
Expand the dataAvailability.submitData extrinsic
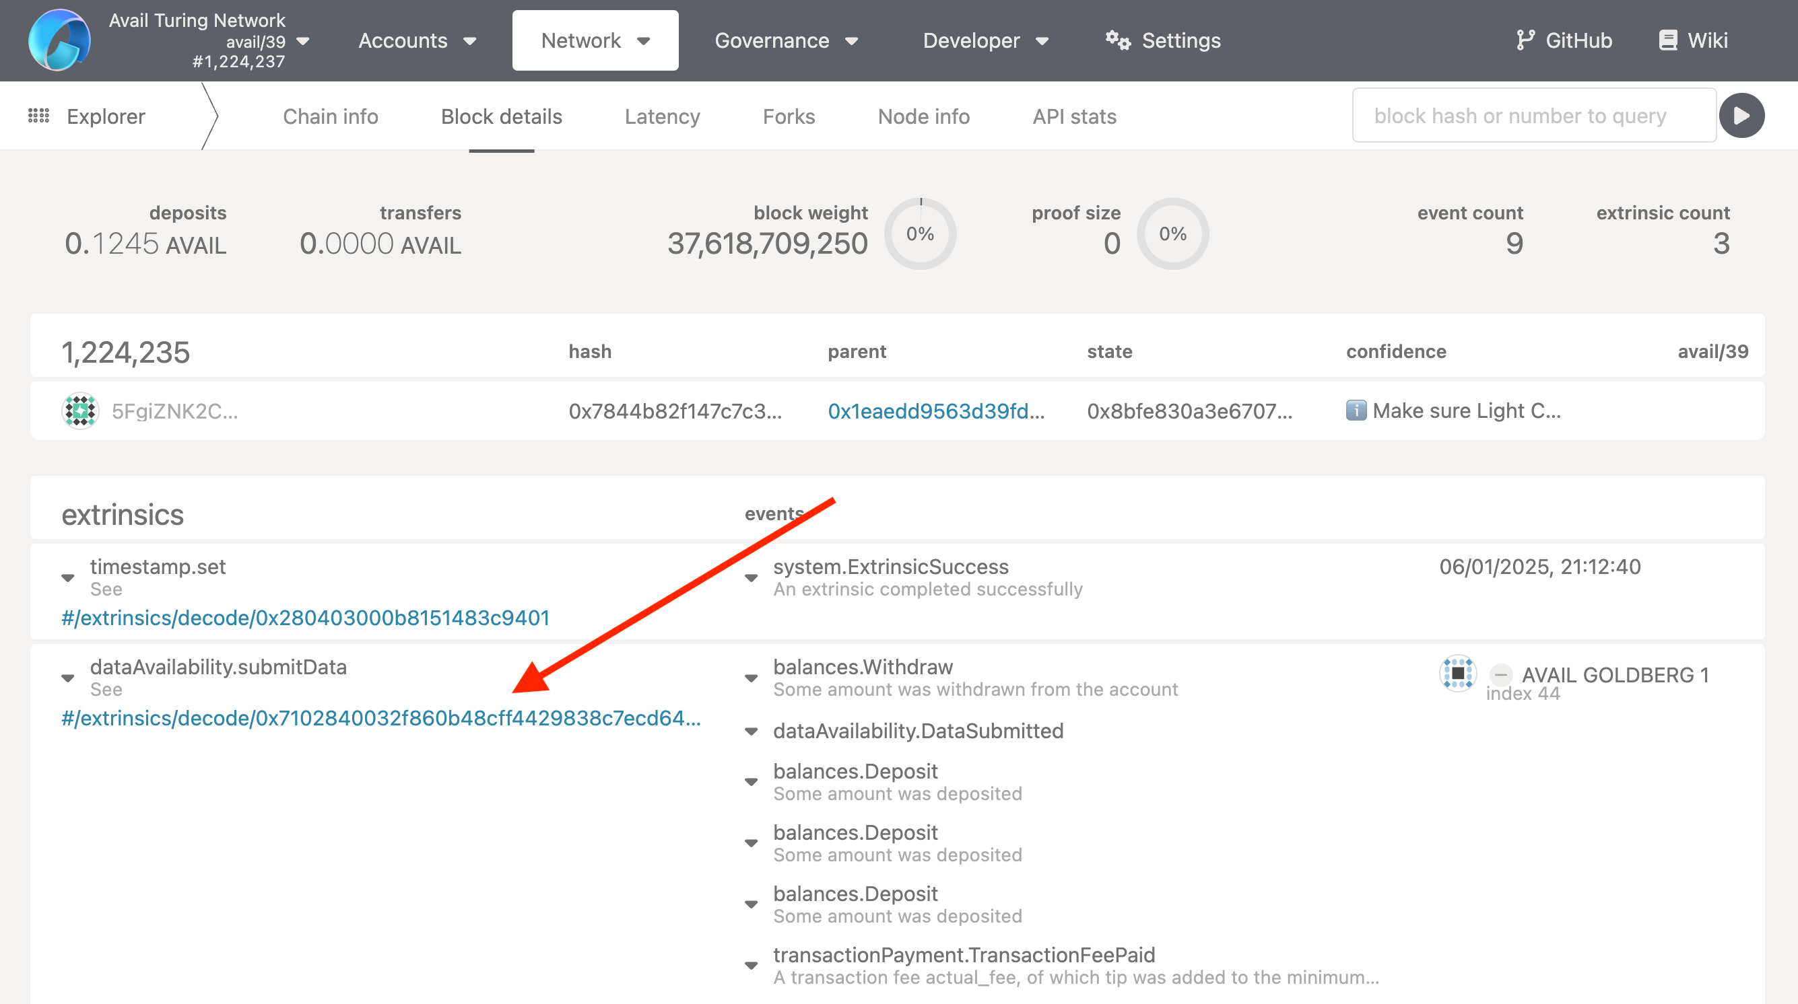pos(68,678)
